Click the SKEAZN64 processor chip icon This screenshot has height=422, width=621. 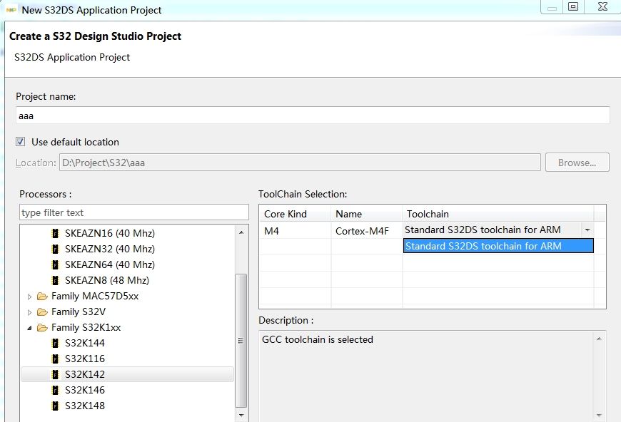55,264
